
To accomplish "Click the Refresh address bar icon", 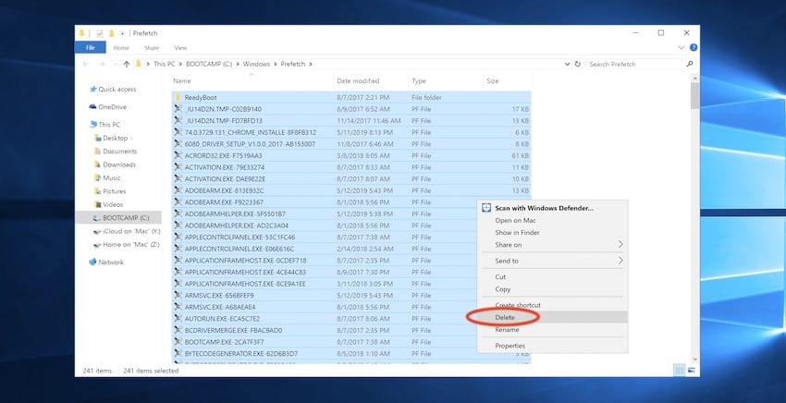I will pos(577,64).
